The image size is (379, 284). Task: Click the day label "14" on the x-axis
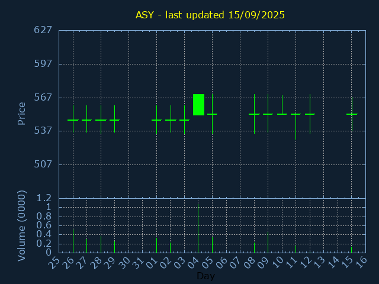(x=333, y=263)
